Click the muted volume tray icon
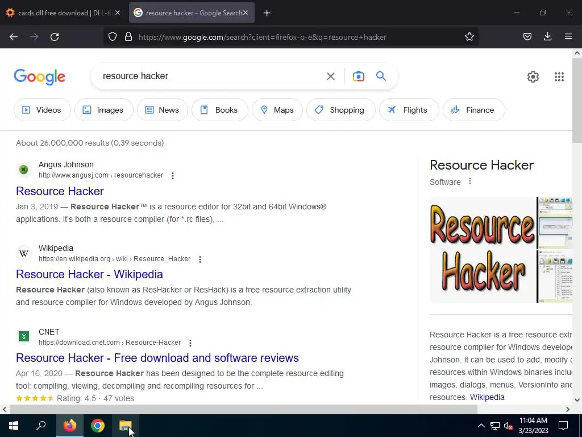This screenshot has height=437, width=582. (509, 426)
